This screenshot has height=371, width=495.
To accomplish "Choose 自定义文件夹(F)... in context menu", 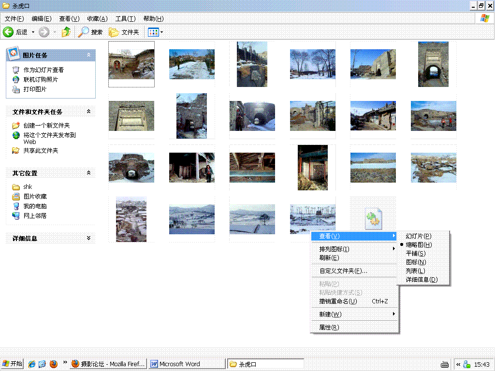I will [x=354, y=271].
